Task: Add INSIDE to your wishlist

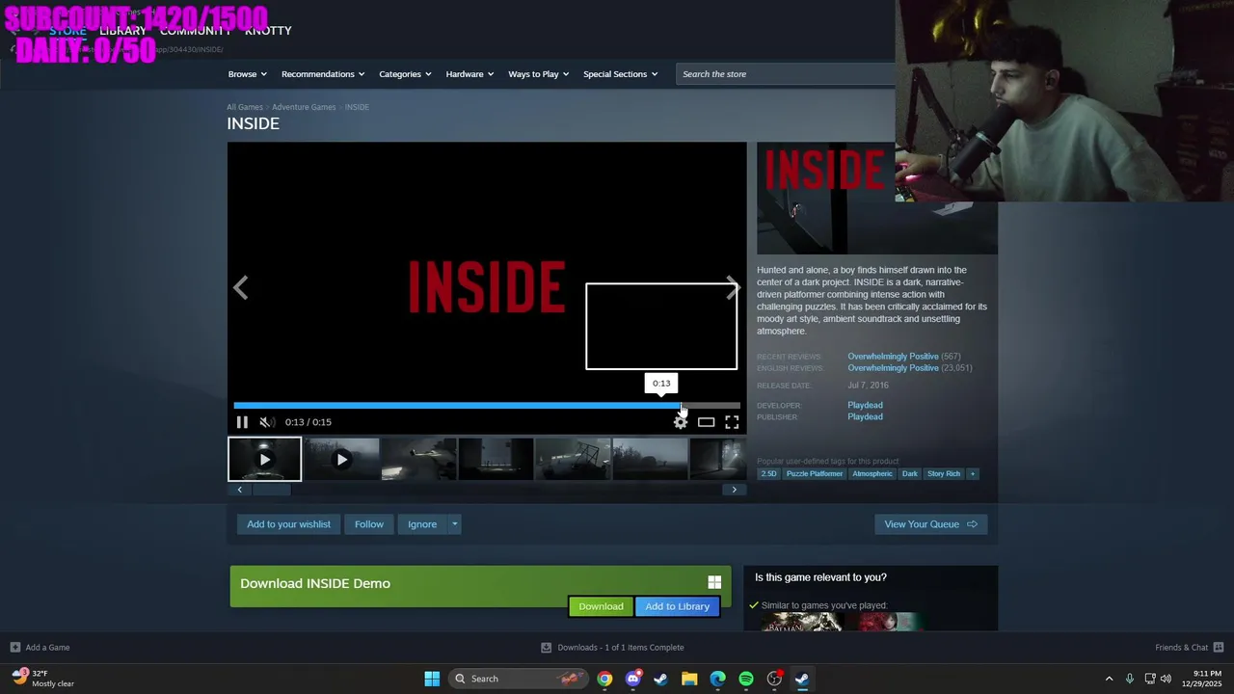Action: 288,524
